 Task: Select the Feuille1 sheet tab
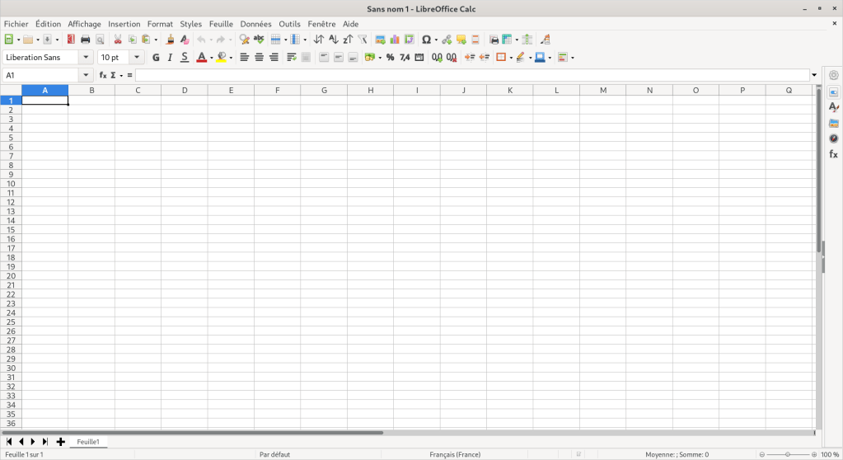(x=88, y=442)
